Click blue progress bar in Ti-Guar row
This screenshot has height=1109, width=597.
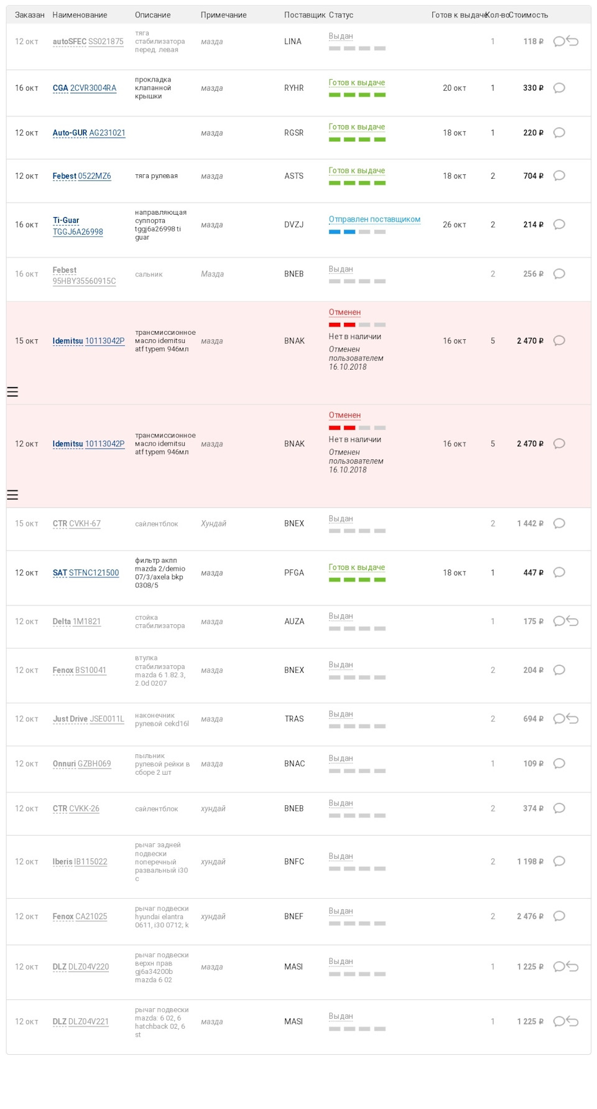tap(342, 232)
